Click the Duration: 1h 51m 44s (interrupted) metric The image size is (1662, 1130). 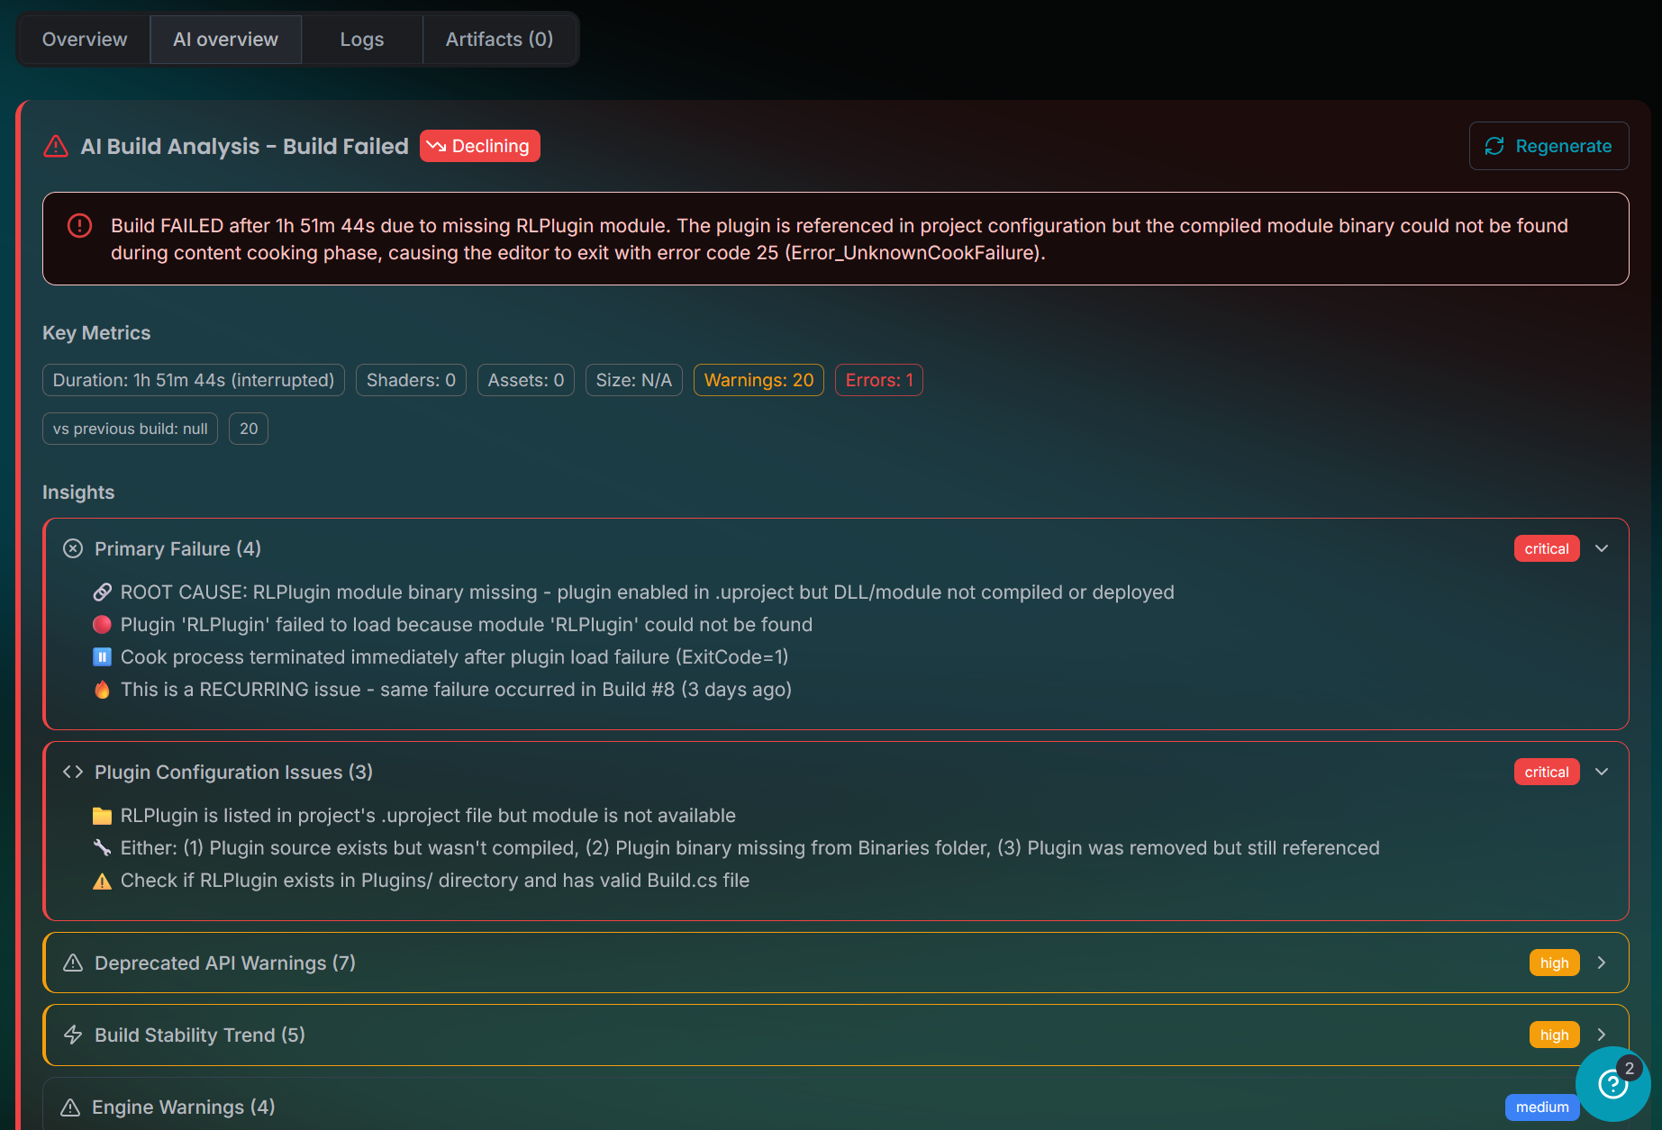pyautogui.click(x=194, y=380)
